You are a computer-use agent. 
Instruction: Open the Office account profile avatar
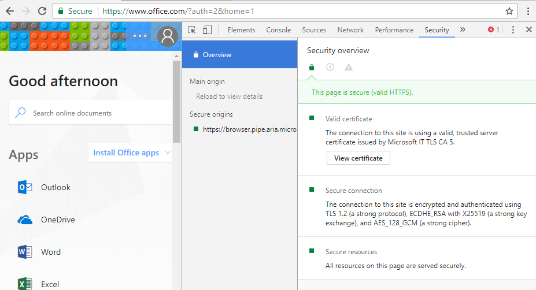(x=168, y=36)
